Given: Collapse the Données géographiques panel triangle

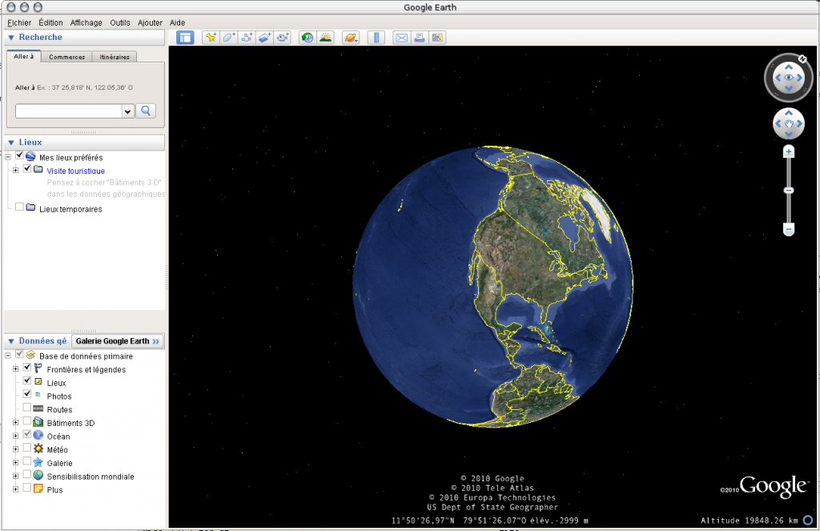Looking at the screenshot, I should [11, 341].
